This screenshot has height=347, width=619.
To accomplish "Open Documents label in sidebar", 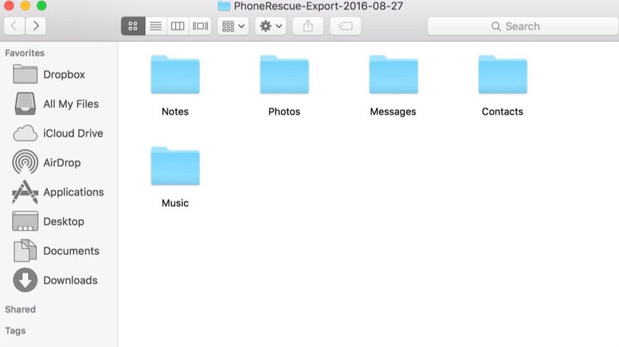I will (x=71, y=251).
